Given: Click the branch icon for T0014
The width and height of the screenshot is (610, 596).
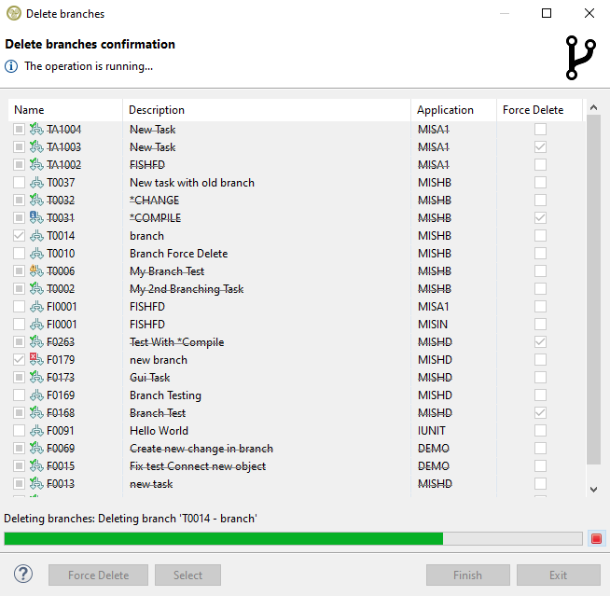Looking at the screenshot, I should click(37, 236).
